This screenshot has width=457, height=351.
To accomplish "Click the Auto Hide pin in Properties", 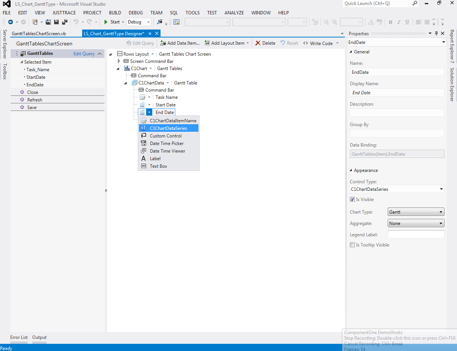I will tap(436, 33).
